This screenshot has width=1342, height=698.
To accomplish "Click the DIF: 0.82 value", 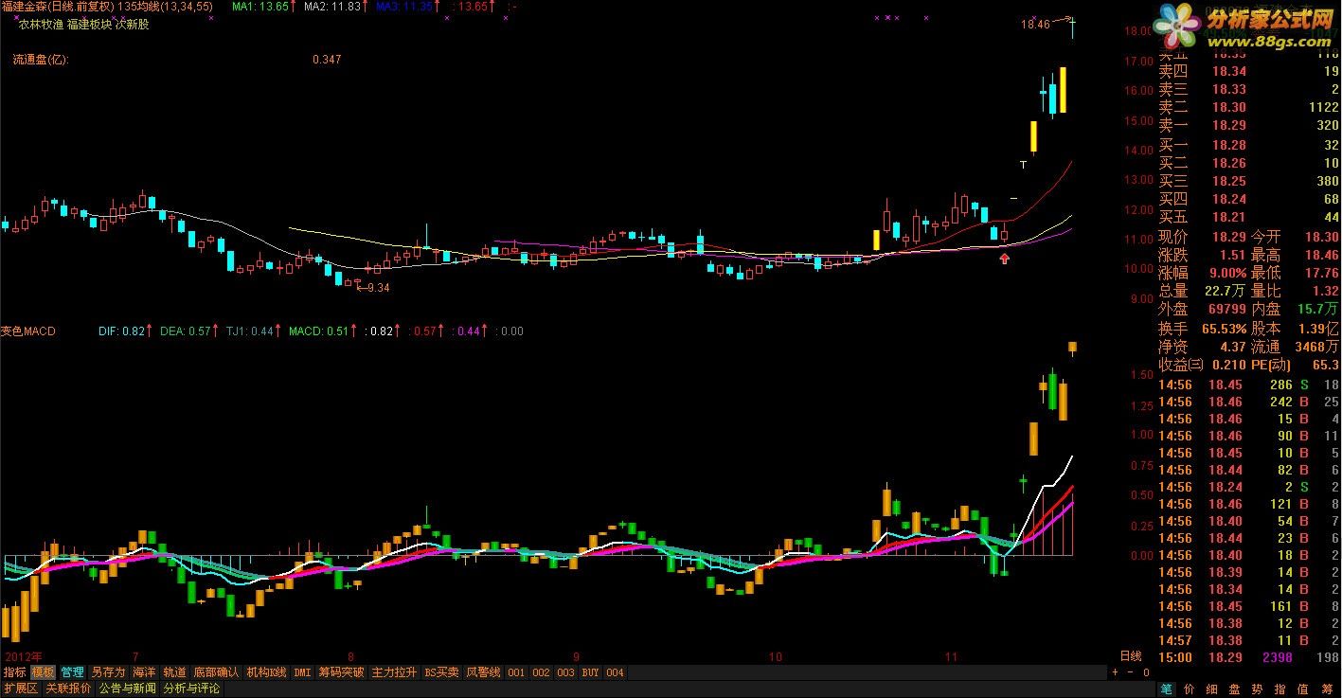I will click(x=123, y=331).
